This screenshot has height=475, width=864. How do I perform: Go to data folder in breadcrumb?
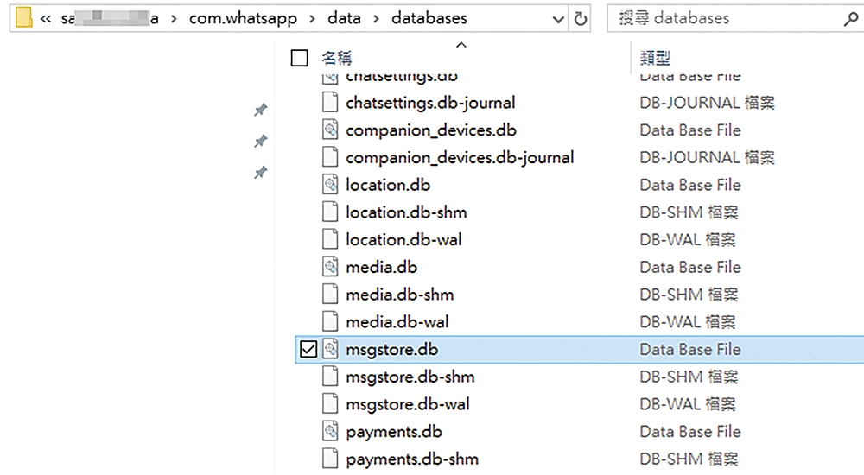click(345, 19)
